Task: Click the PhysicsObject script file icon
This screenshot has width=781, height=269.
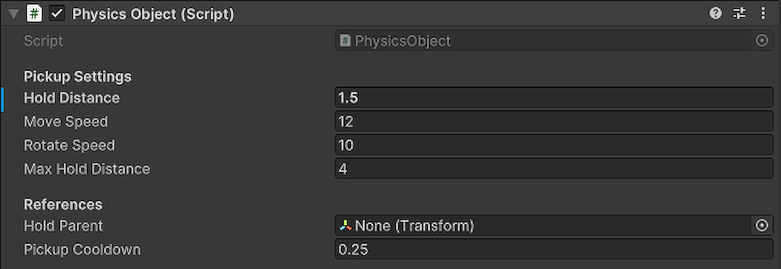Action: point(346,41)
